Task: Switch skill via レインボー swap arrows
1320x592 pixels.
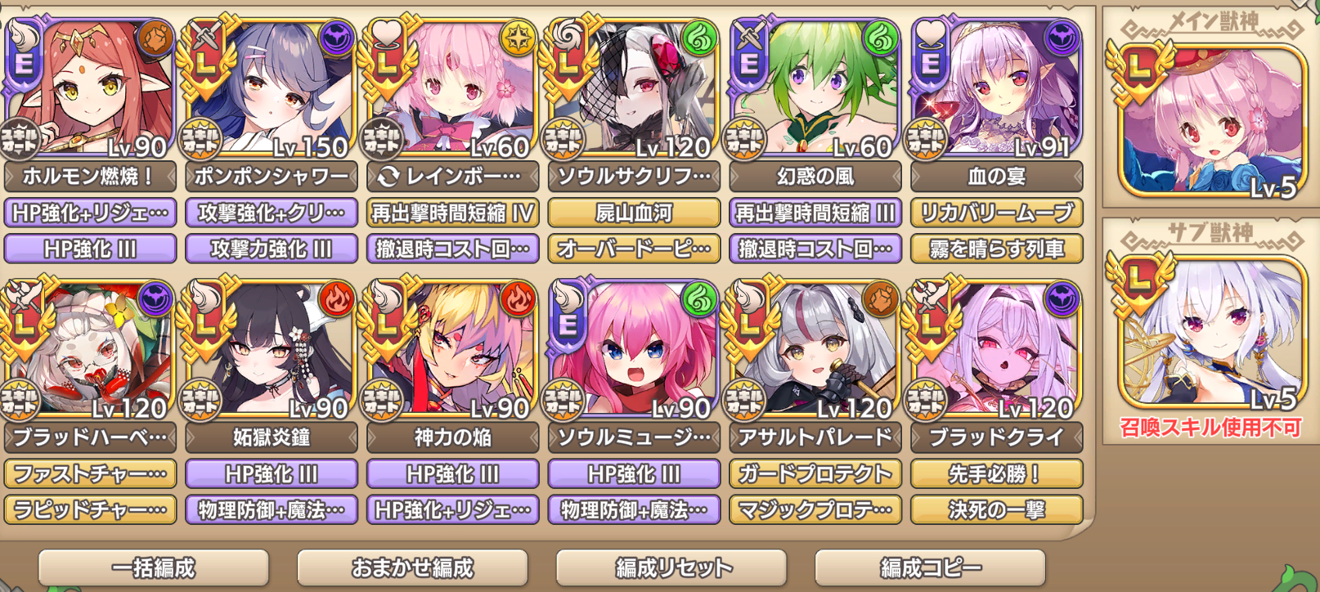Action: 388,176
